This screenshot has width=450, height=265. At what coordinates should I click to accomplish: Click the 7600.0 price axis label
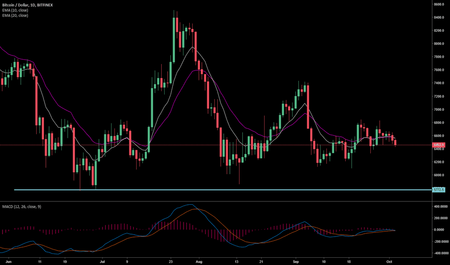(439, 70)
